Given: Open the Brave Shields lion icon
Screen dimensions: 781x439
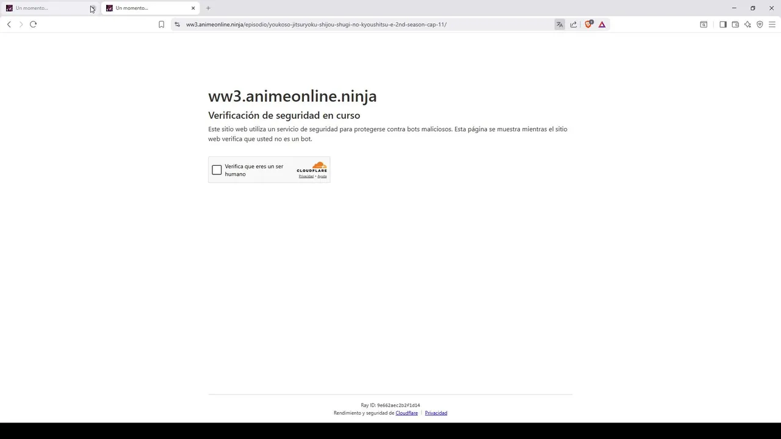Looking at the screenshot, I should (589, 24).
